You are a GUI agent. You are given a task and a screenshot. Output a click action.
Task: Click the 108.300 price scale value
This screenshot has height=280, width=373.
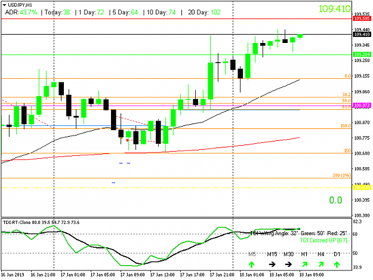point(362,216)
